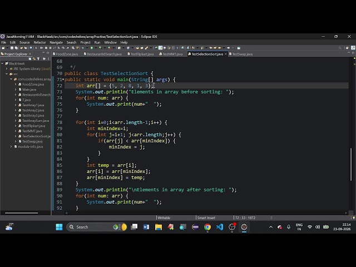Click the Run Last Tool (external tools) icon
Image resolution: width=356 pixels, height=267 pixels.
[110, 48]
